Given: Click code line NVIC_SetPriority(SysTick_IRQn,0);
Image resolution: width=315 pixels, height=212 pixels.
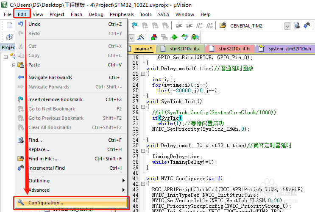Looking at the screenshot, I should (x=201, y=129).
